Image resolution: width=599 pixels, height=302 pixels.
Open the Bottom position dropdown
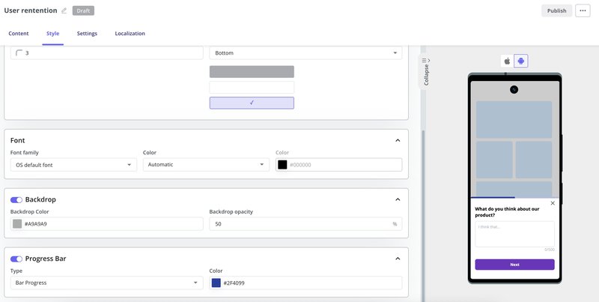[x=305, y=52]
